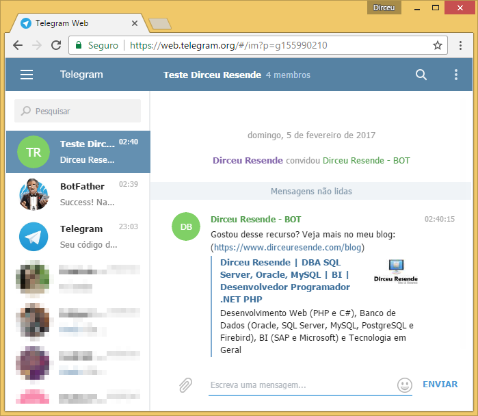Open the dirceuresende.com/blog link

pyautogui.click(x=287, y=248)
